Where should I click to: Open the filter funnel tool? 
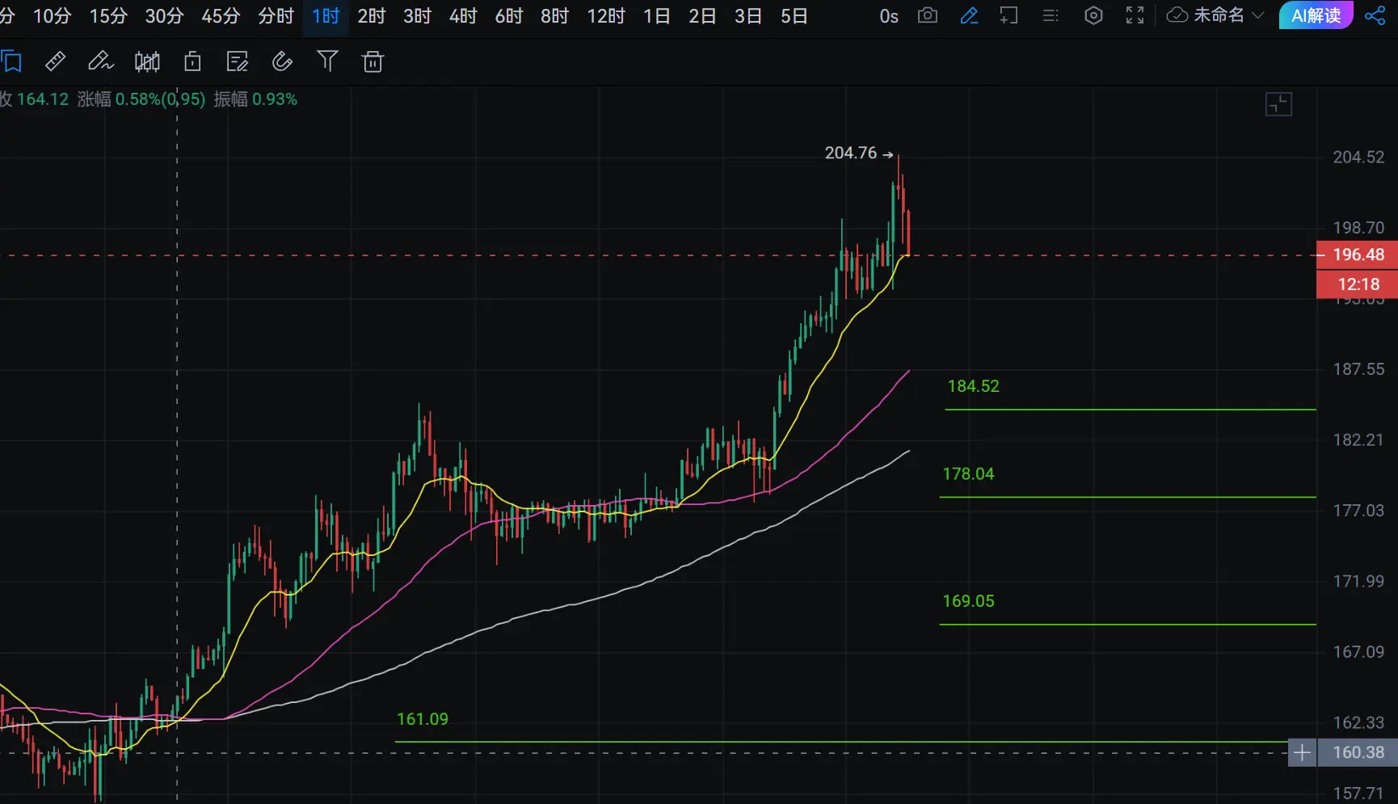[x=327, y=61]
